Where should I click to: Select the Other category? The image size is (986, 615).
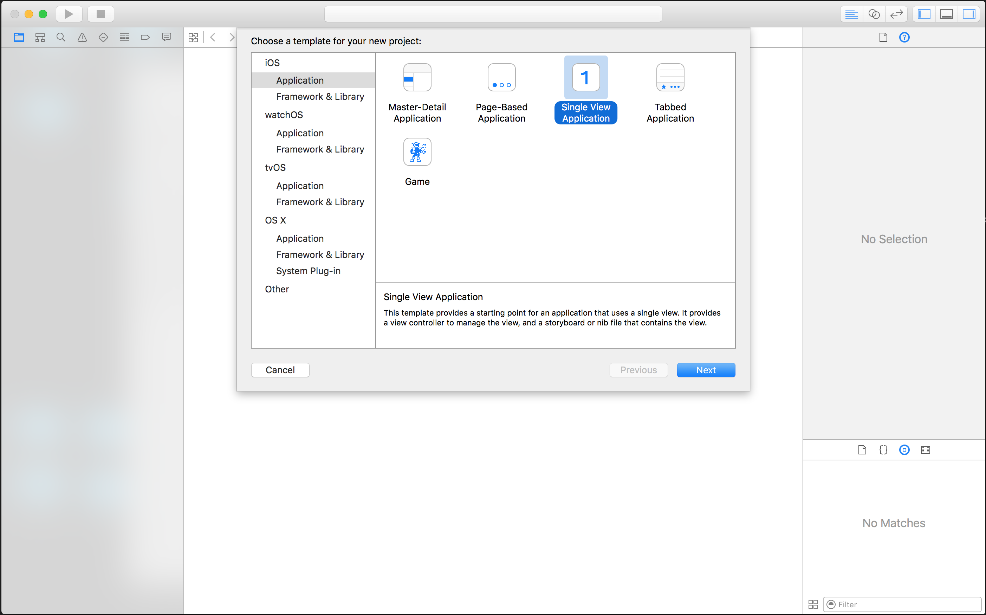[x=277, y=289]
